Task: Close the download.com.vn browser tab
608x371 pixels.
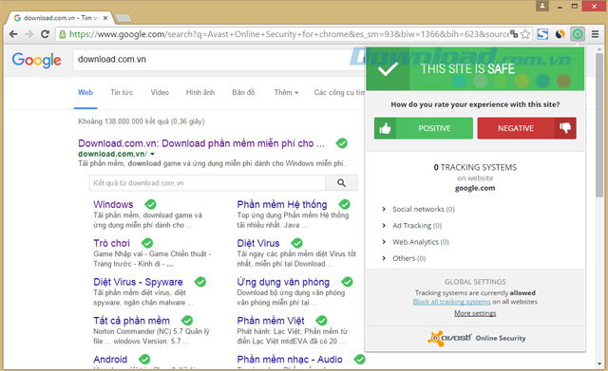Action: point(105,18)
